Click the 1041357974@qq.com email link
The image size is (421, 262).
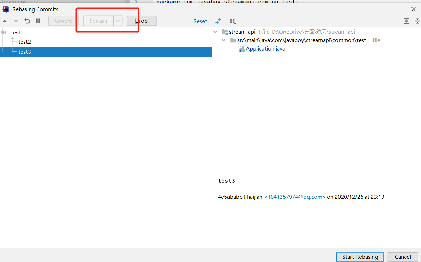click(x=295, y=197)
